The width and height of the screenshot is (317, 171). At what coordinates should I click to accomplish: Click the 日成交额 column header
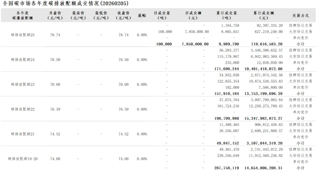(x=193, y=16)
